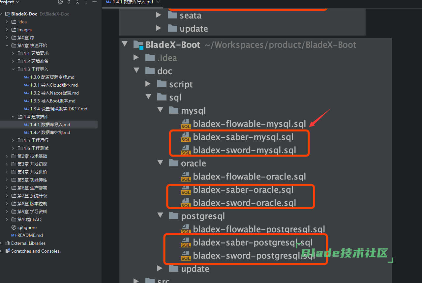Click the postgresql folder icon in the preview

click(x=173, y=216)
